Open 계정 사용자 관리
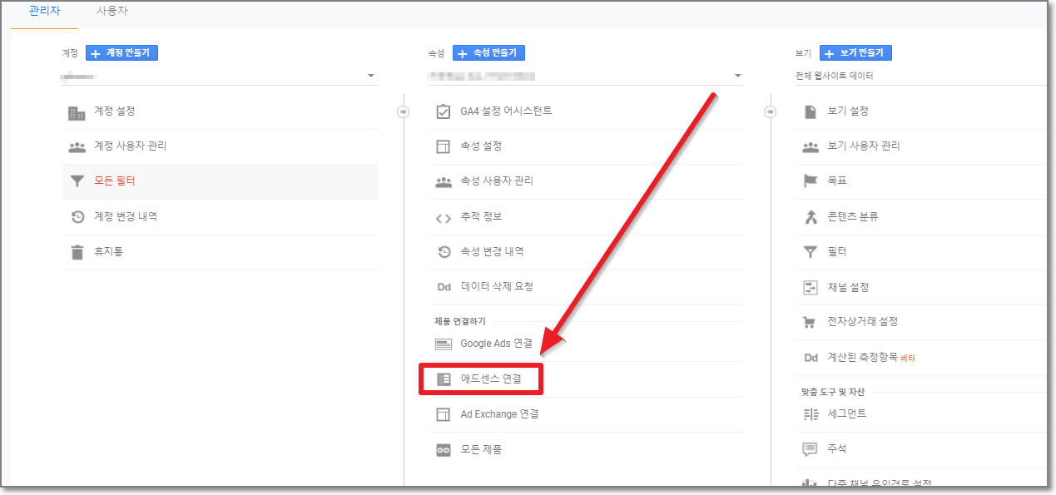The height and width of the screenshot is (495, 1056). (220, 146)
